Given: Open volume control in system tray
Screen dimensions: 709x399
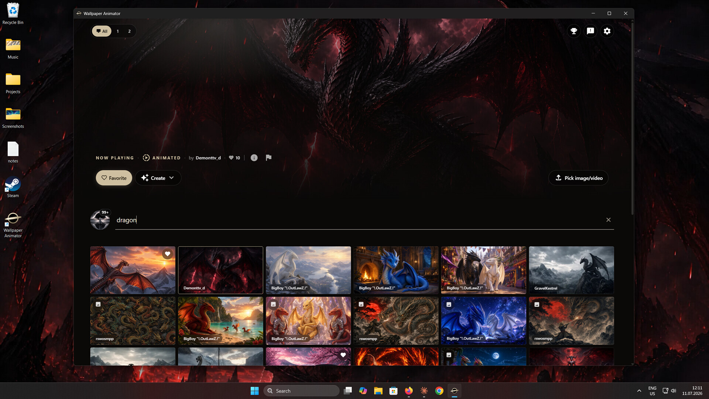Looking at the screenshot, I should 674,391.
